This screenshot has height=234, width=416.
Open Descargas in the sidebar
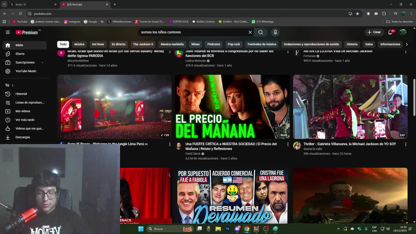click(x=25, y=137)
